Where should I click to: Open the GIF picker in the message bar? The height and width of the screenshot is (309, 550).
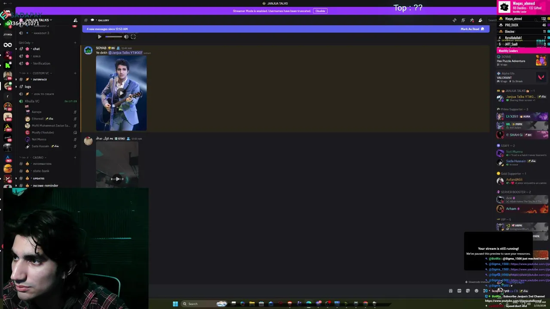pos(459,291)
